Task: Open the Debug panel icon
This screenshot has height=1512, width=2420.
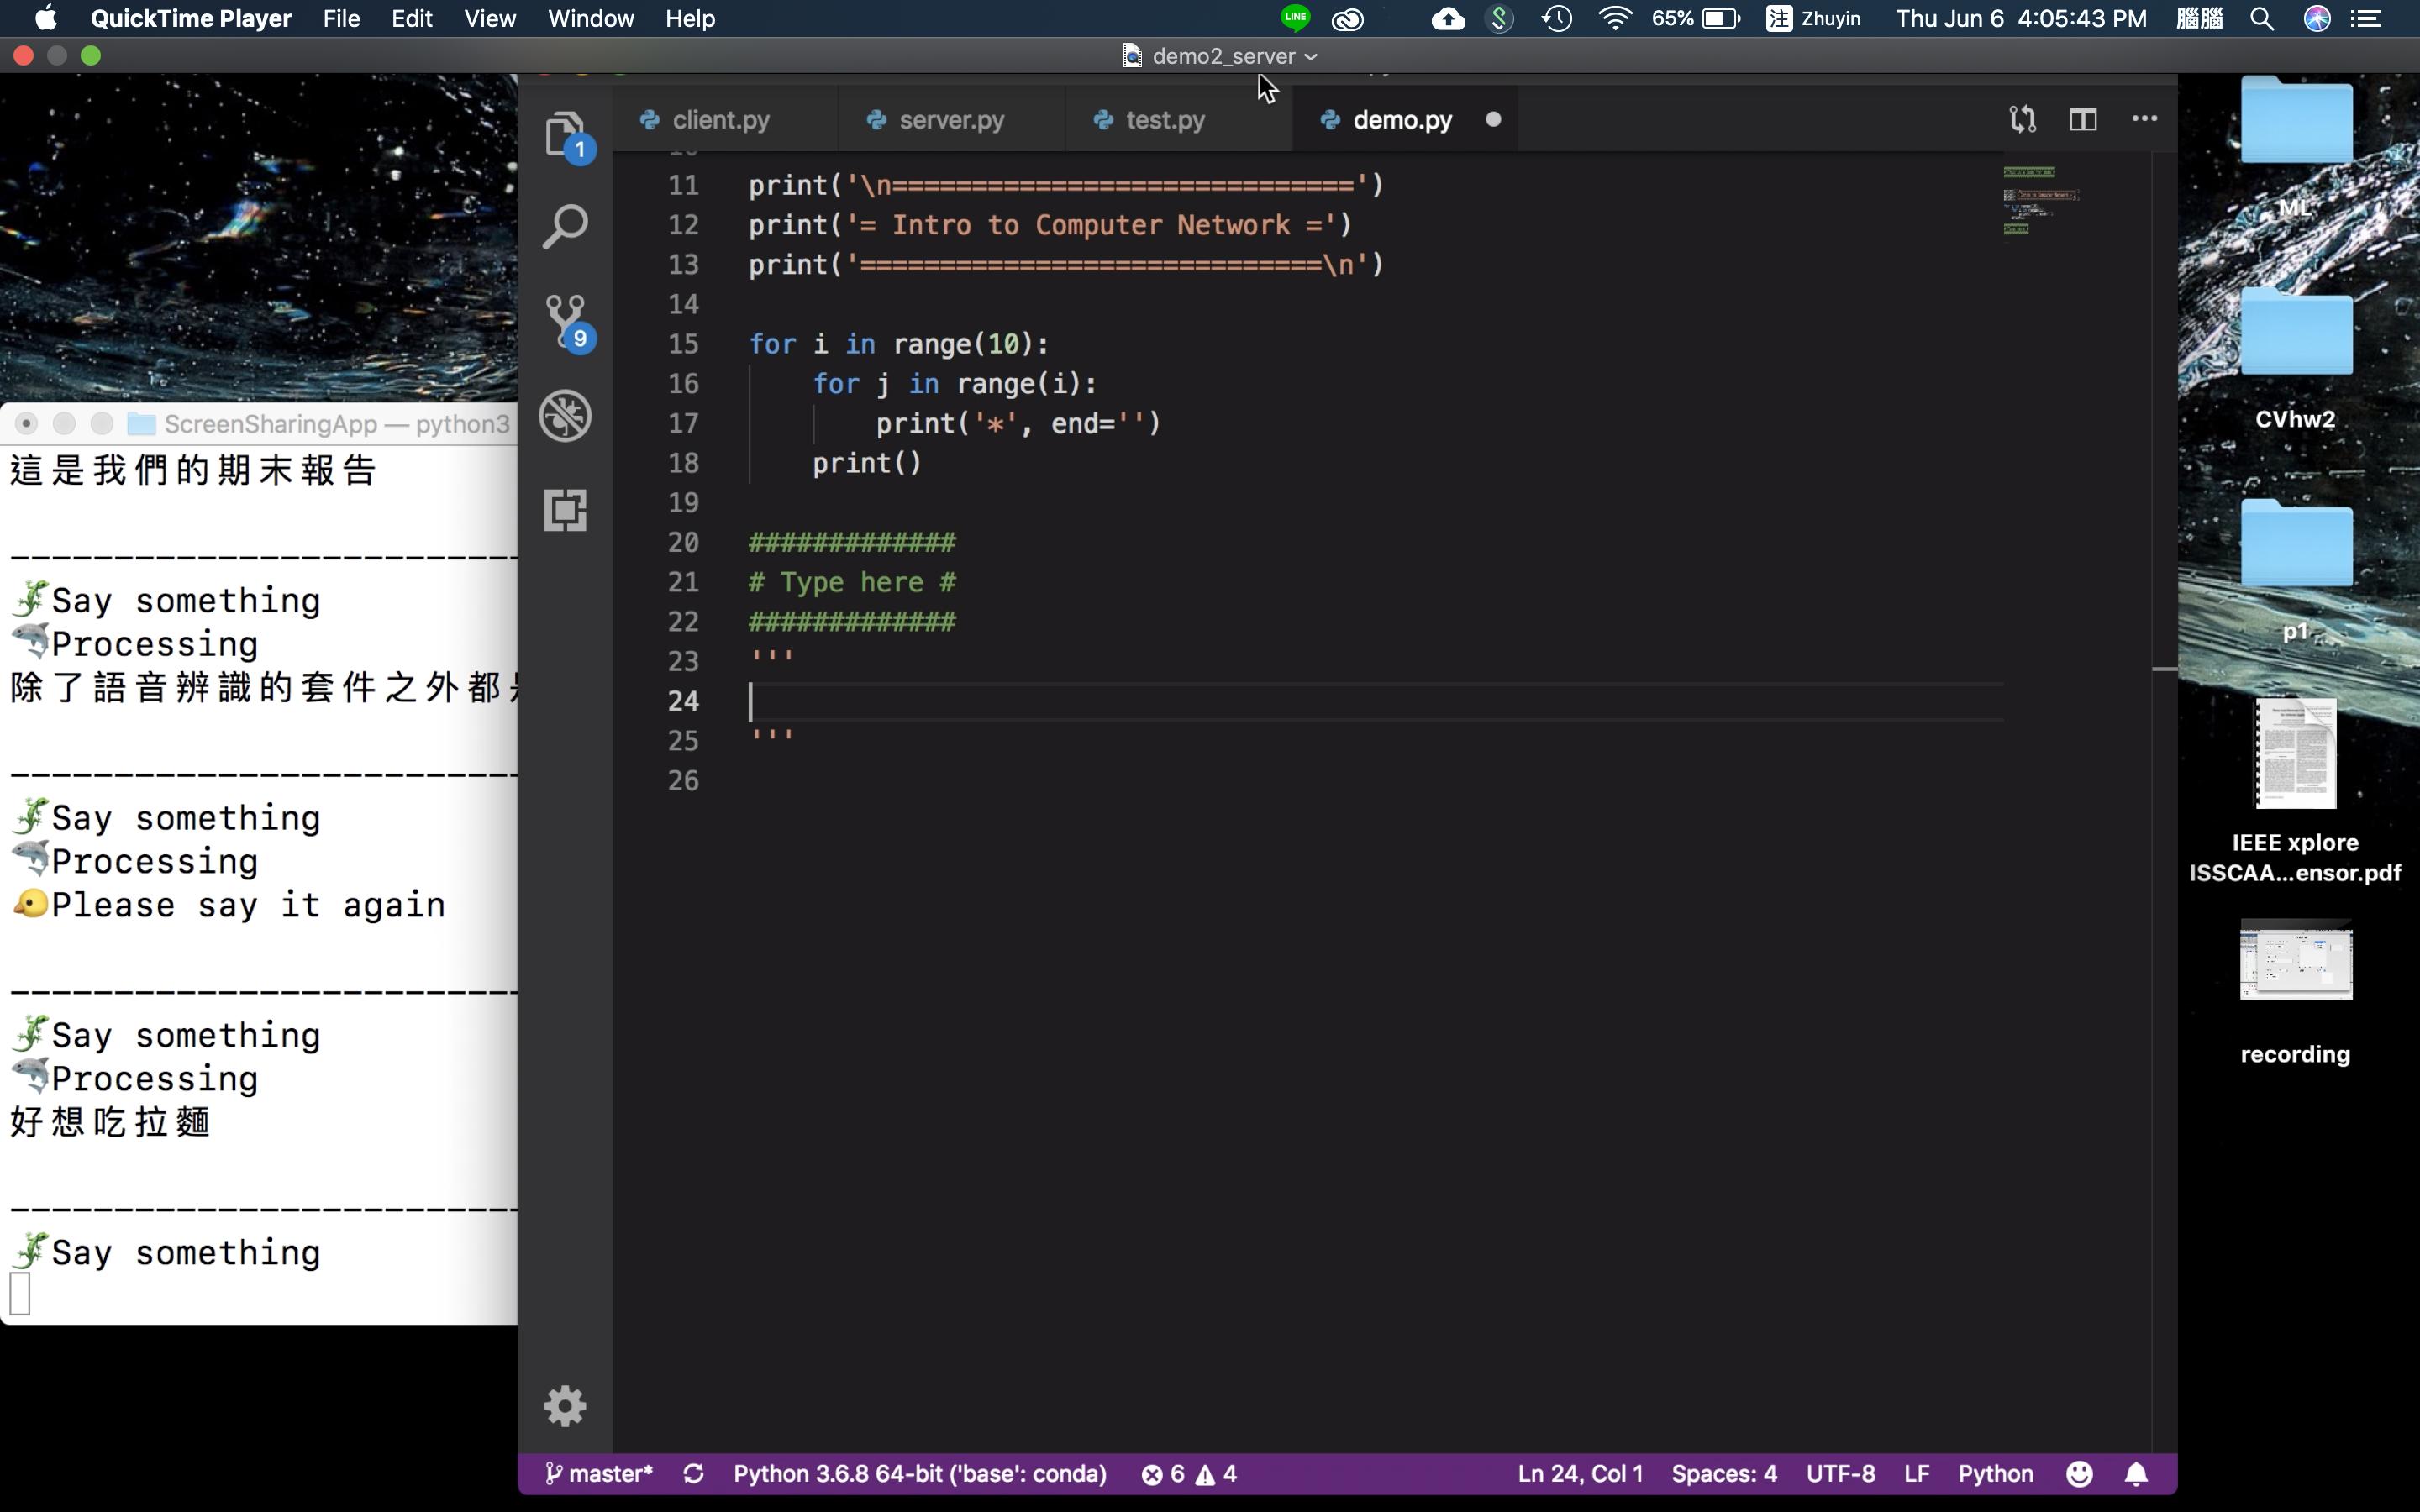Action: [565, 416]
